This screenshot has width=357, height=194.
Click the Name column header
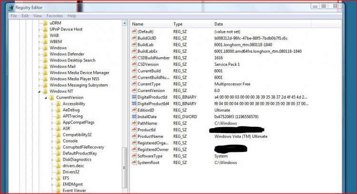[x=150, y=24]
